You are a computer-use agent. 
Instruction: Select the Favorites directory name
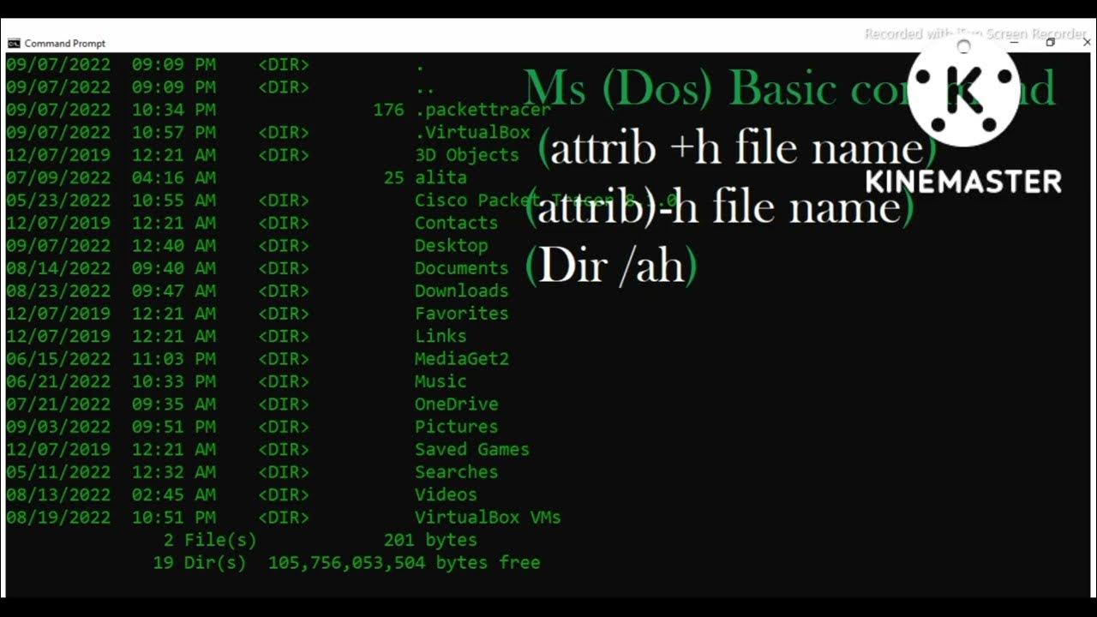pos(461,314)
